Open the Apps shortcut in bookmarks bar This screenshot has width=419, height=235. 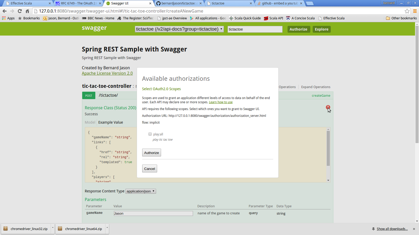pyautogui.click(x=8, y=18)
